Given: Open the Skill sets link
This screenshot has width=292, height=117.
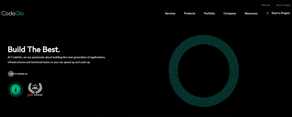Looking at the screenshot, I should (x=265, y=5).
